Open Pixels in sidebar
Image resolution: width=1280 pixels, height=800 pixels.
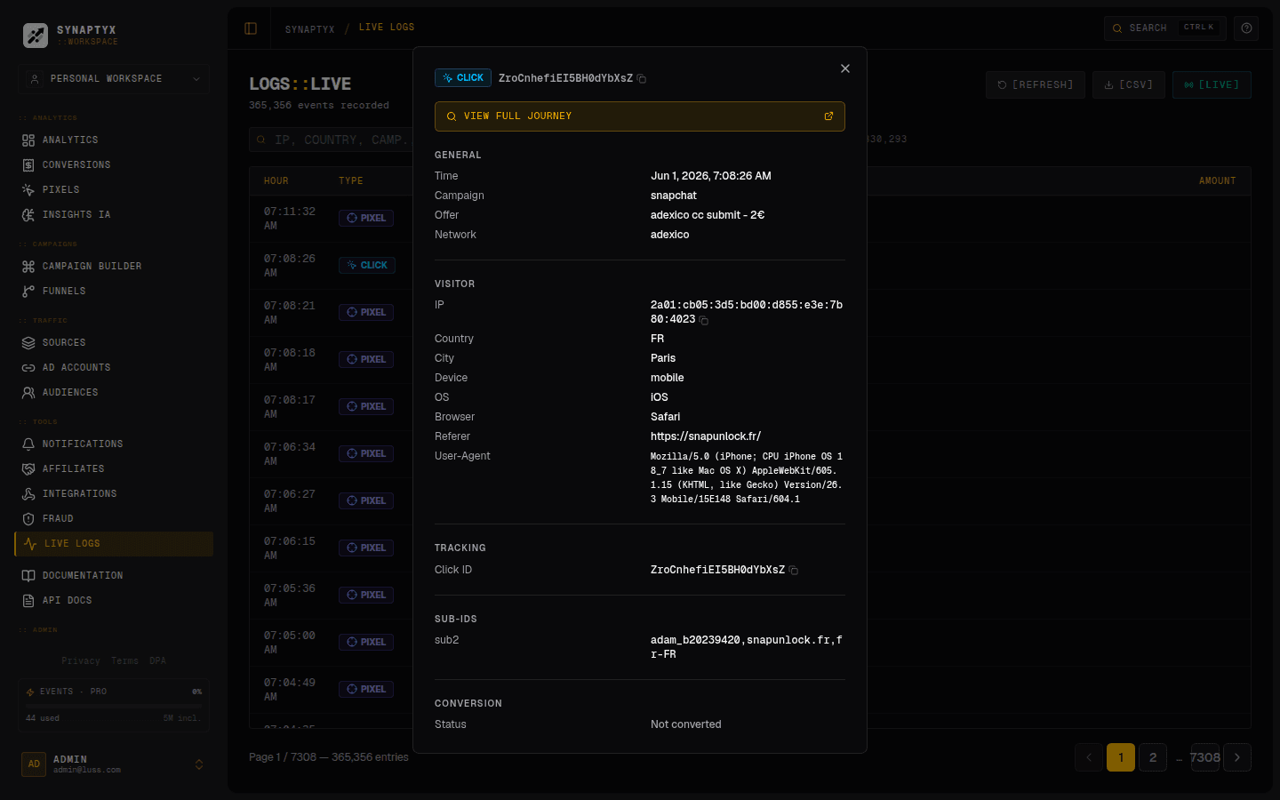[x=114, y=190]
